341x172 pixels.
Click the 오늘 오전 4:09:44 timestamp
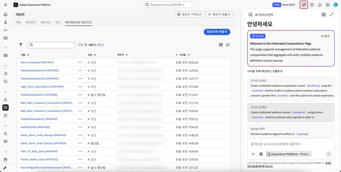(187, 152)
